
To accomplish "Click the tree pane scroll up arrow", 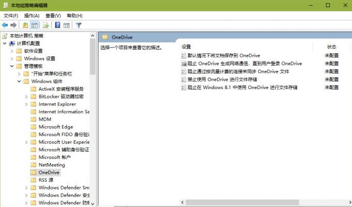I will [93, 35].
